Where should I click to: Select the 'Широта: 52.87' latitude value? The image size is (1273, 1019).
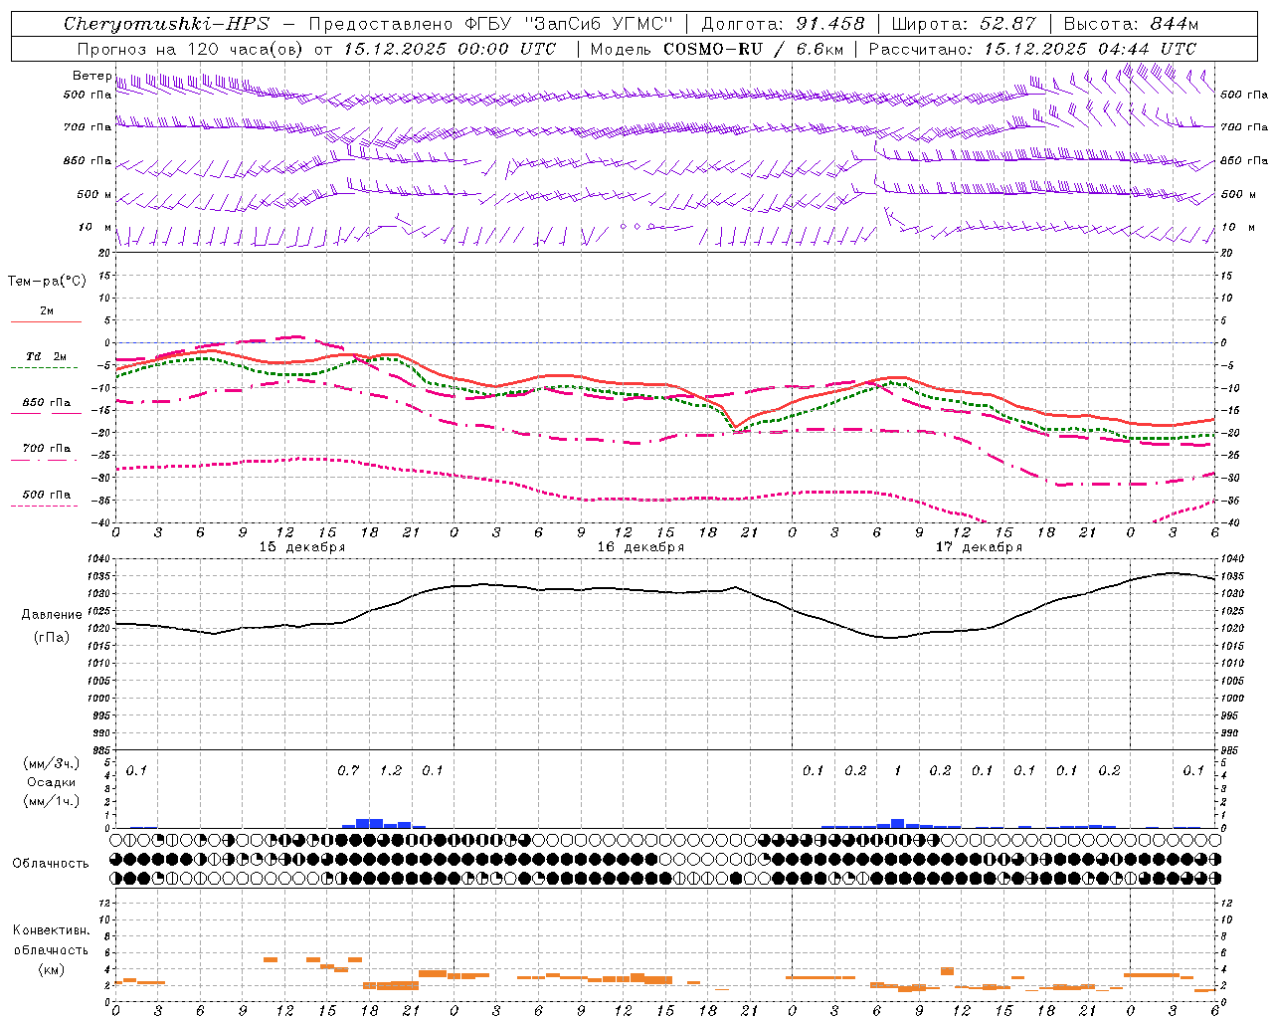pos(964,24)
